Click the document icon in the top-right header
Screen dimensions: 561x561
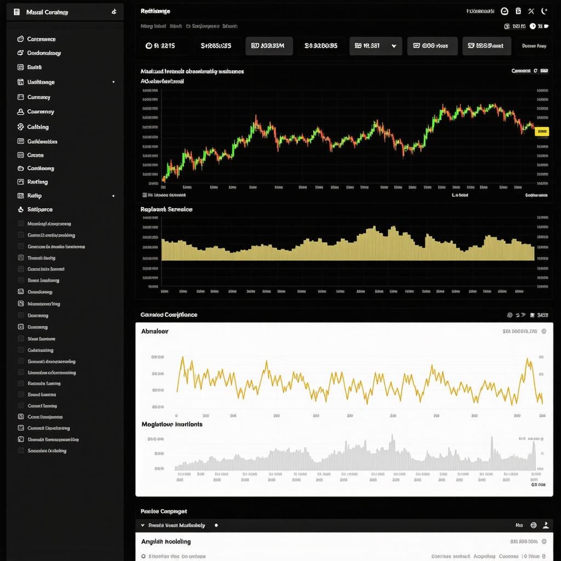[518, 11]
